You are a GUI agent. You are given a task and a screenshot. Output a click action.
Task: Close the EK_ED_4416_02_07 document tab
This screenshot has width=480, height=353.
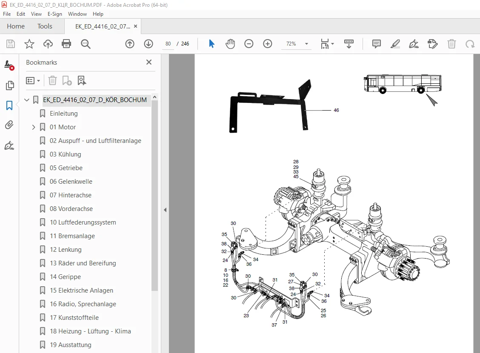tap(135, 26)
